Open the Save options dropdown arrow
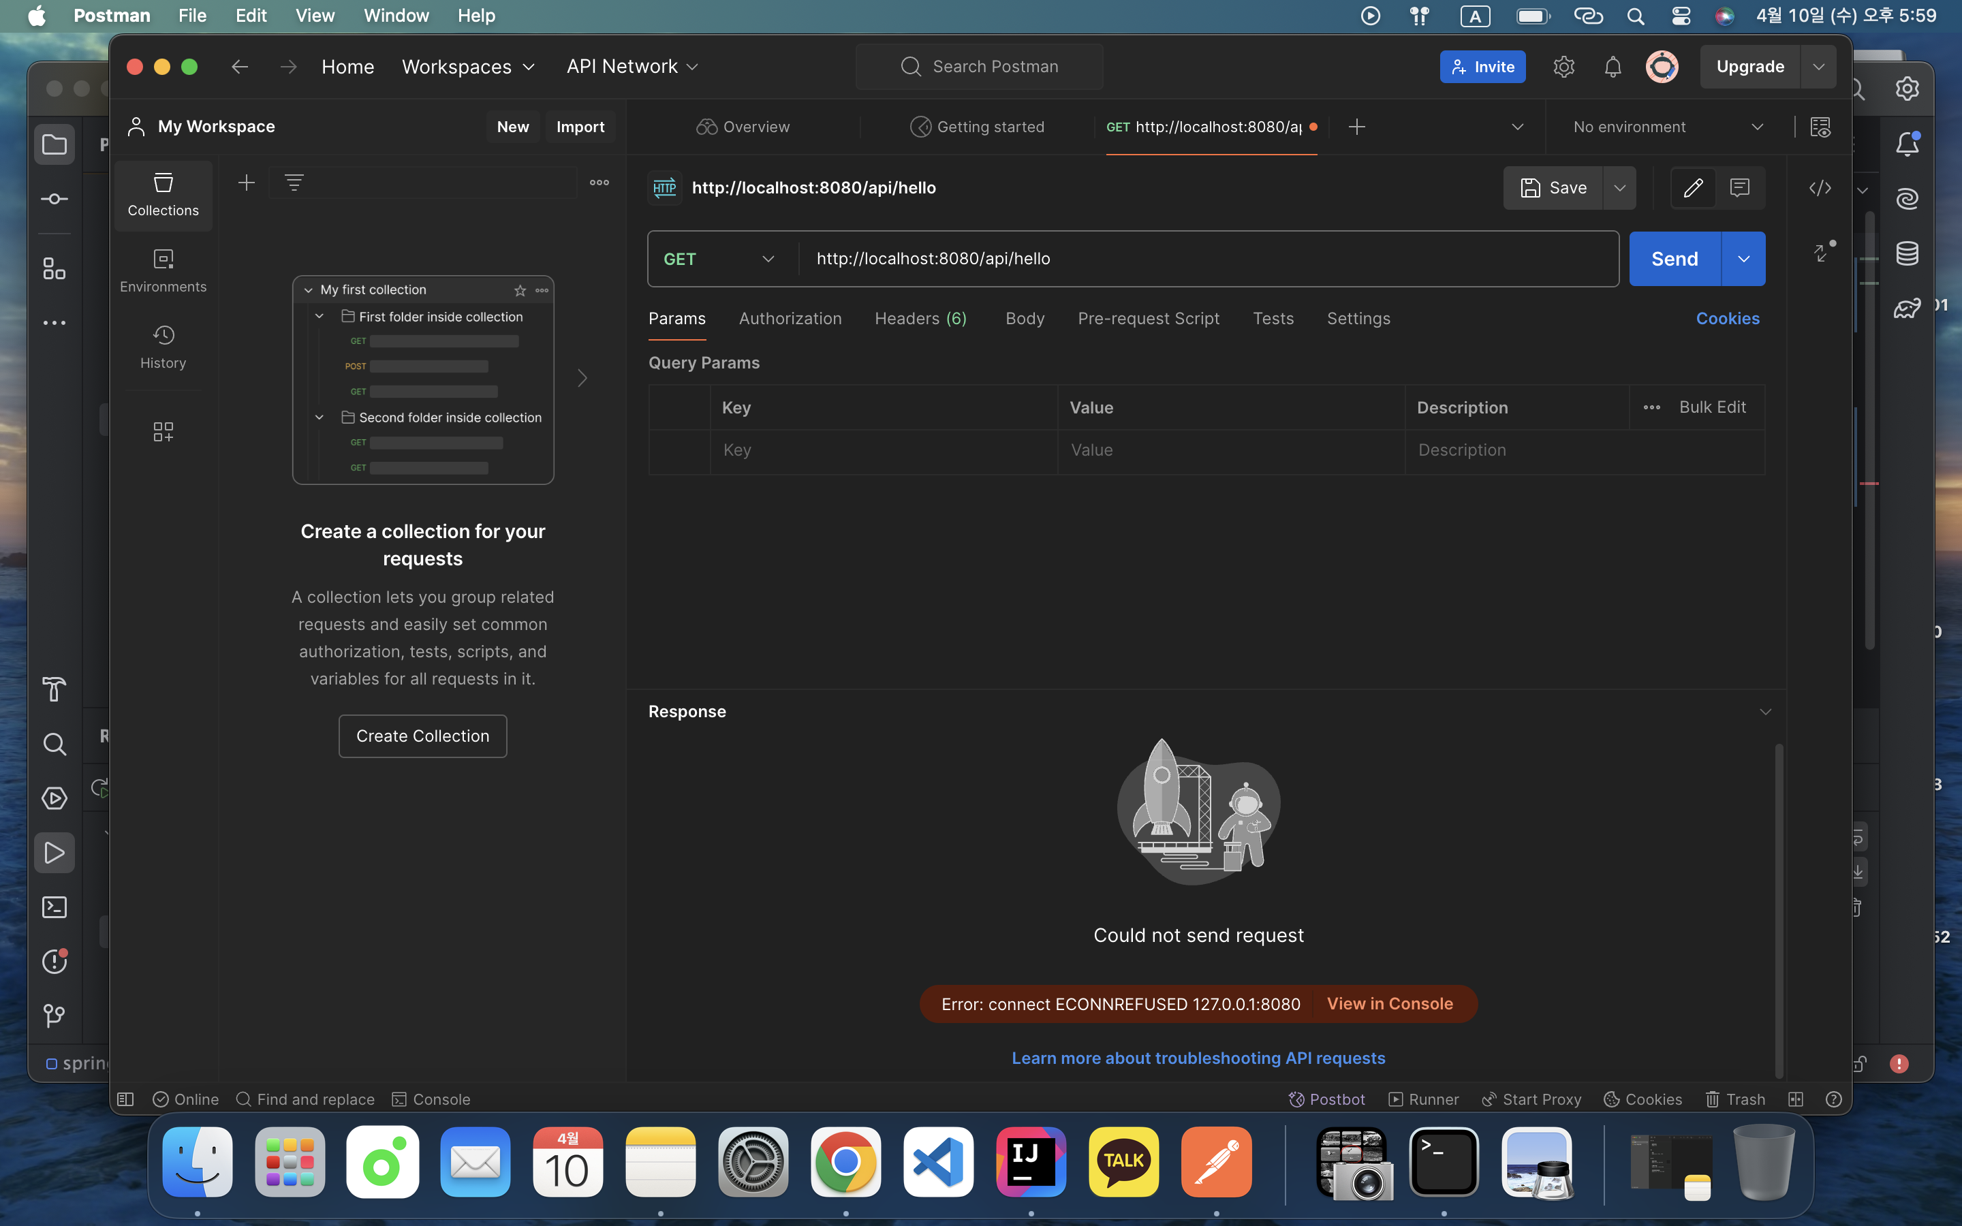This screenshot has width=1962, height=1226. point(1619,188)
